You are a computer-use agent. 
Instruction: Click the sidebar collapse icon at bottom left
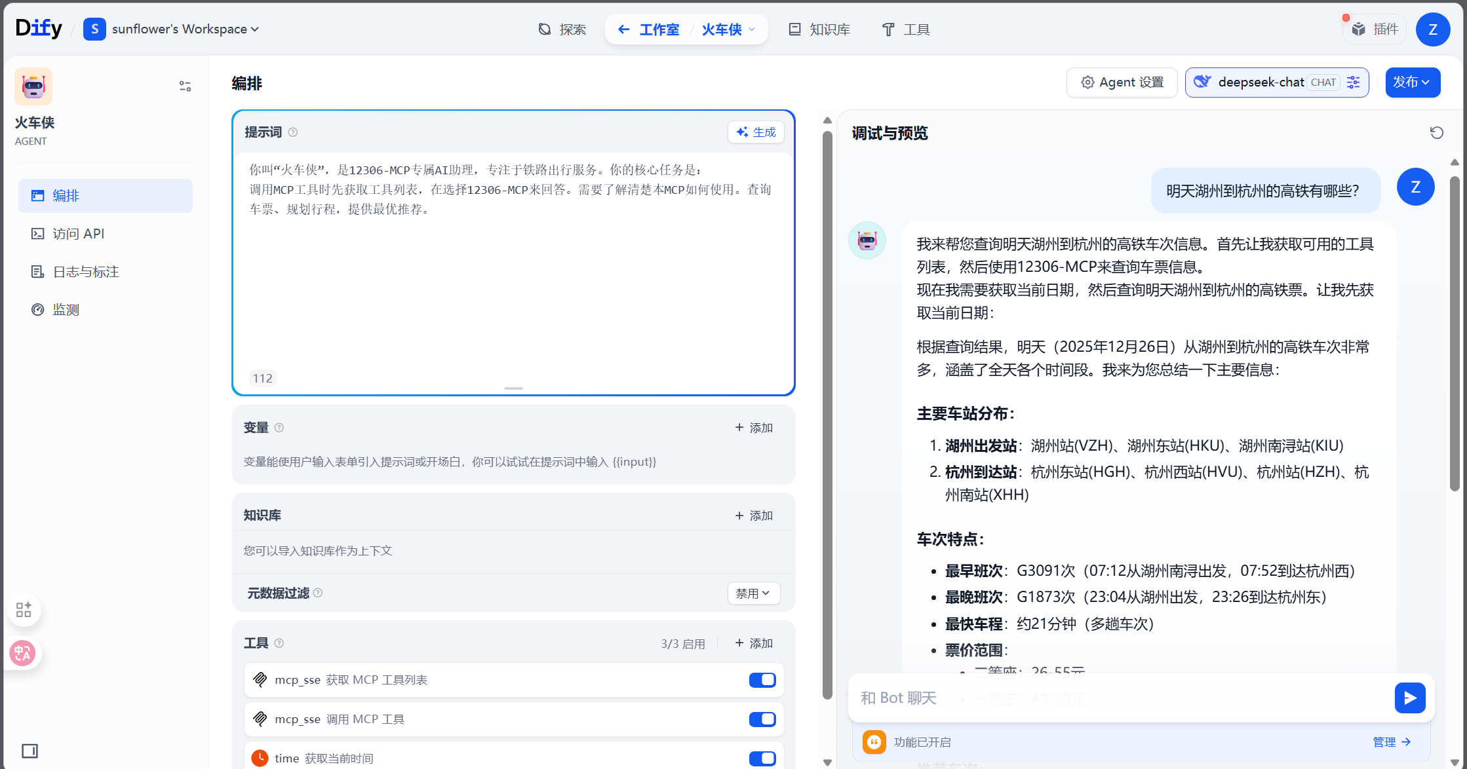[x=29, y=751]
